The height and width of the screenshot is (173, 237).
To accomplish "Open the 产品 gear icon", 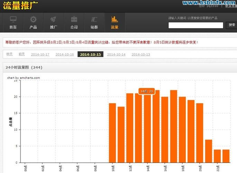I will point(33,19).
